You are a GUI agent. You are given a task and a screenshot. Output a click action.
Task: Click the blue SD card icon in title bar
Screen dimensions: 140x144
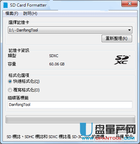tap(6, 5)
